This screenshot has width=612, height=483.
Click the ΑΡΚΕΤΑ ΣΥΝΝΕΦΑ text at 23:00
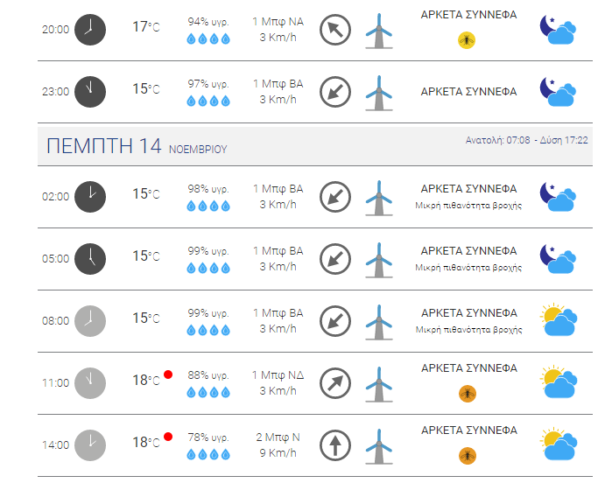click(468, 92)
